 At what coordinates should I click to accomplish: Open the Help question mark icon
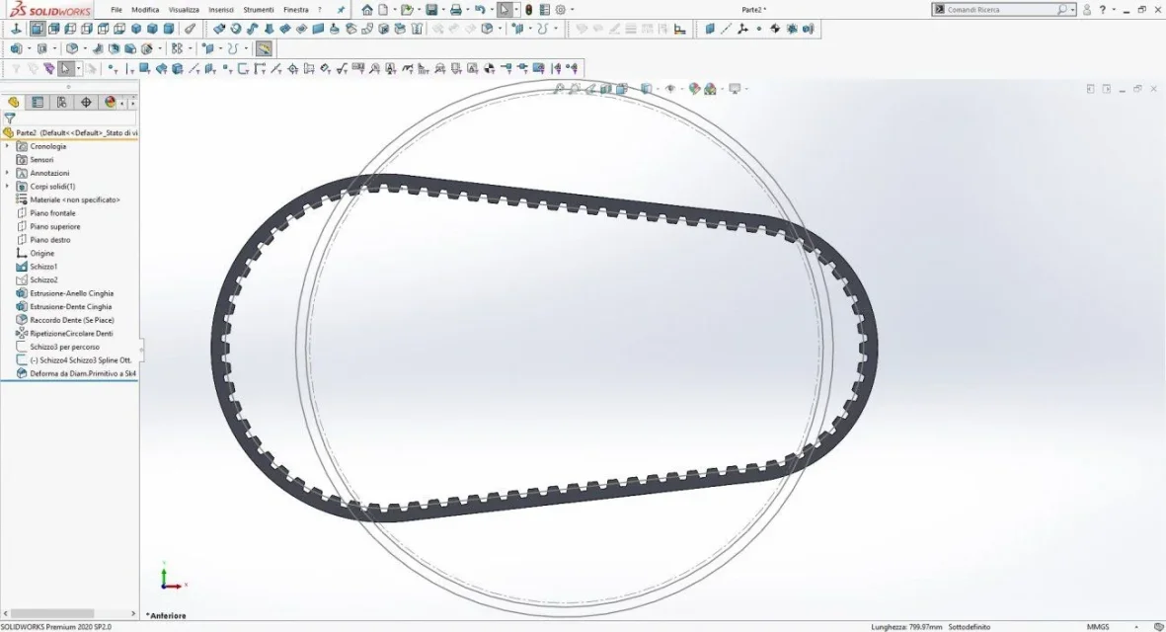click(x=1103, y=10)
